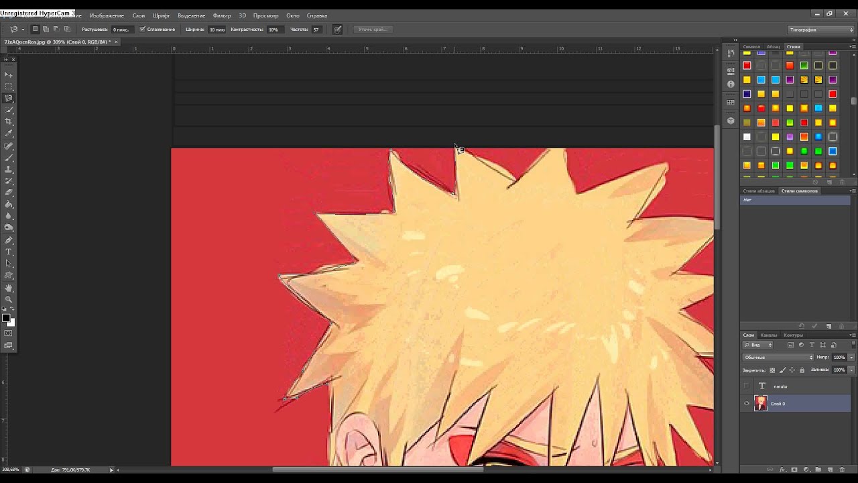Select the Clone Stamp tool
Screen dimensions: 858x483
pos(9,169)
